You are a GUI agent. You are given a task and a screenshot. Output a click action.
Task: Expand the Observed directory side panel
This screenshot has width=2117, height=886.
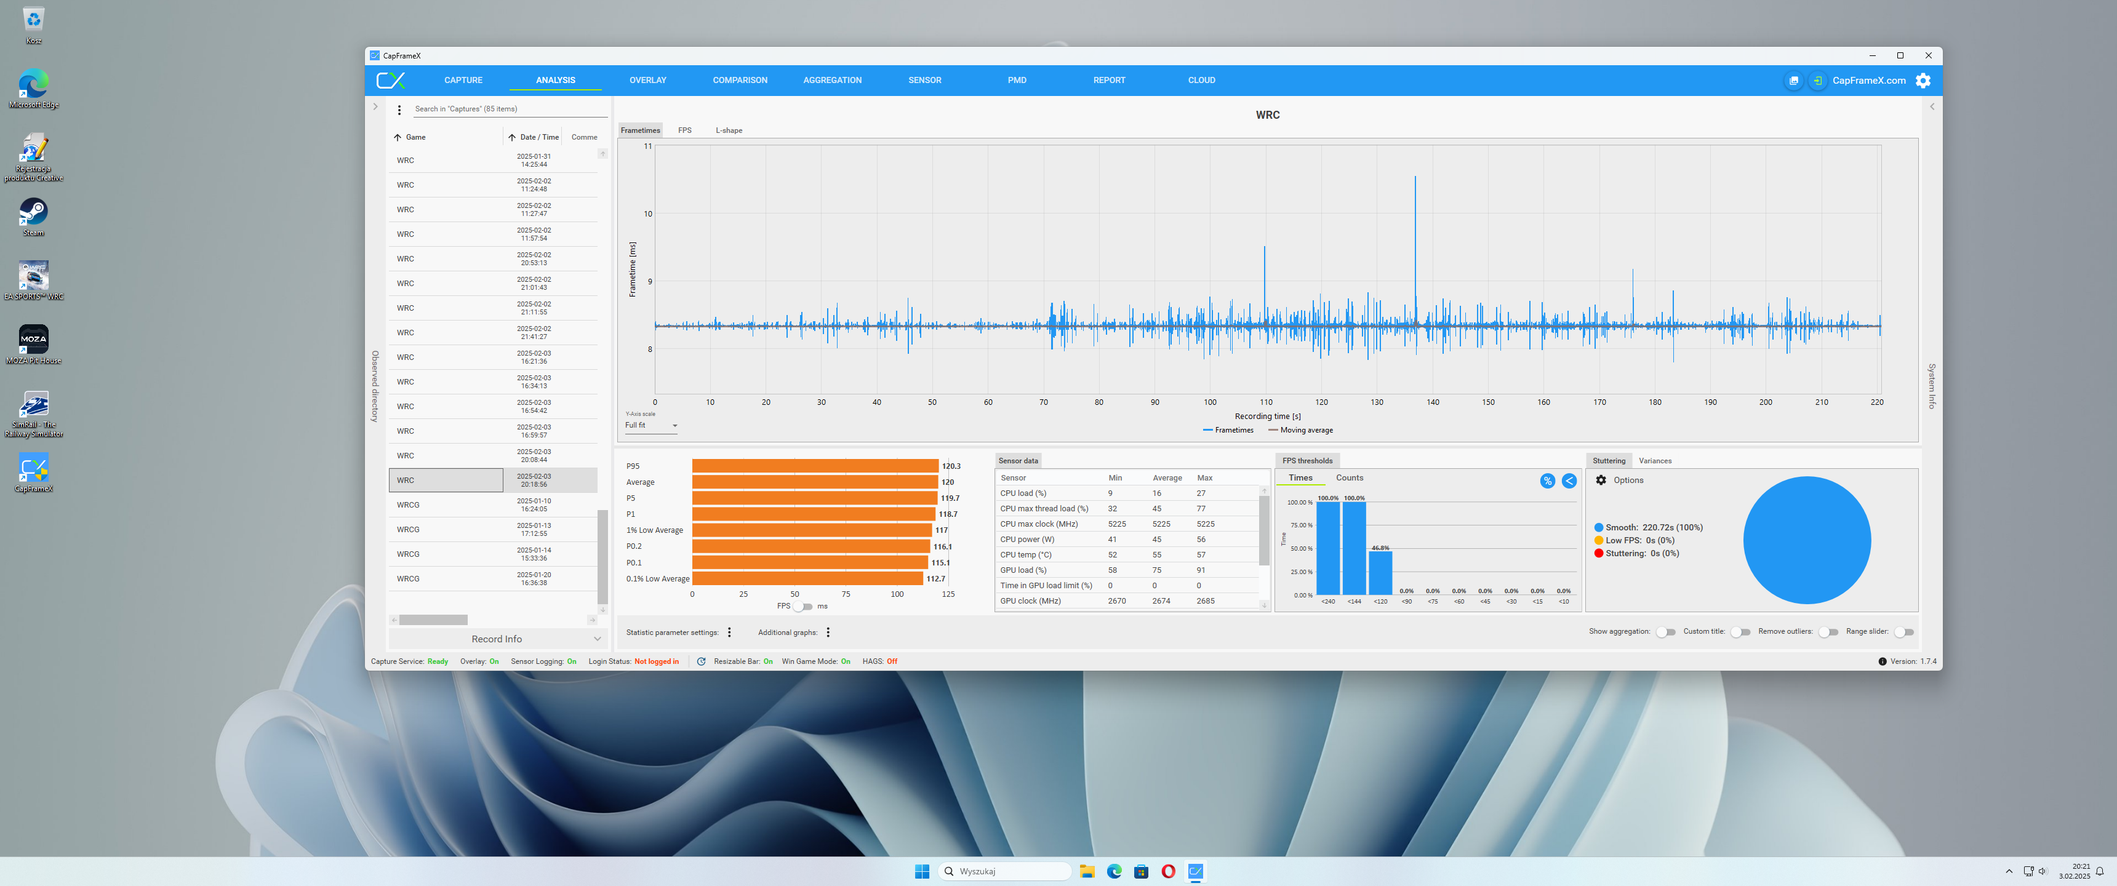375,107
